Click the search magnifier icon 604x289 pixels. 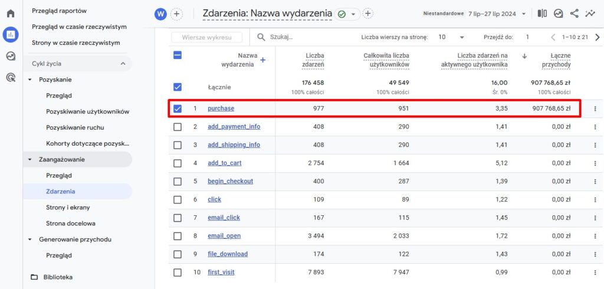[261, 37]
